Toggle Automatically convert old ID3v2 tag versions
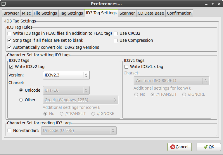 pos(9,48)
